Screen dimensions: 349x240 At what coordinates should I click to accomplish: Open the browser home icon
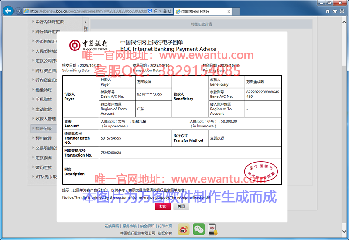[x=328, y=11]
